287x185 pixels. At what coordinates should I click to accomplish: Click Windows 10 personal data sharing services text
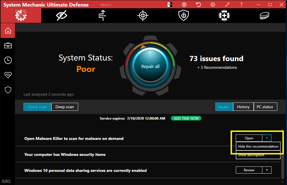coord(85,170)
